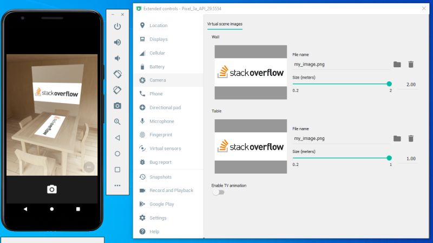Delete the Table image with trash icon
433x243 pixels.
411,138
